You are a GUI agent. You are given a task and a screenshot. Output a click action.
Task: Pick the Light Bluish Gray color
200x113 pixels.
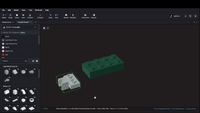(x=11, y=44)
